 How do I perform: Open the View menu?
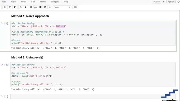[13, 2]
